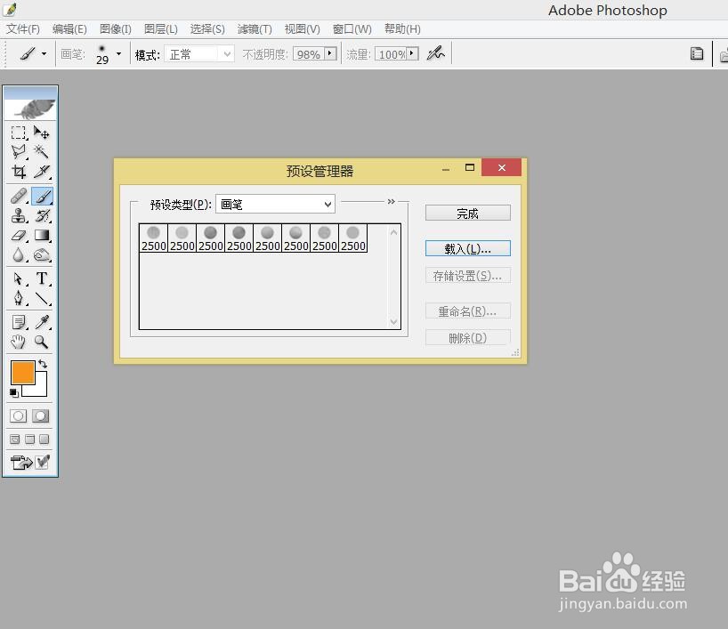Select the Hand tool
This screenshot has height=629, width=728.
tap(19, 342)
